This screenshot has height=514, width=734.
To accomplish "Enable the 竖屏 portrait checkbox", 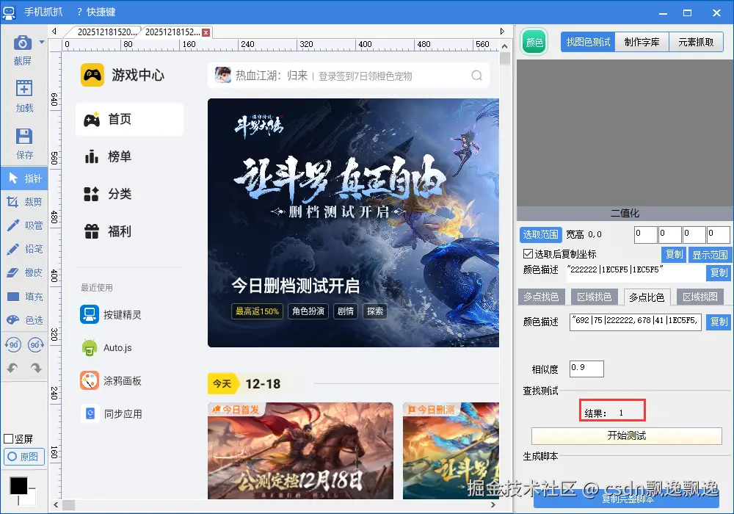I will (8, 438).
